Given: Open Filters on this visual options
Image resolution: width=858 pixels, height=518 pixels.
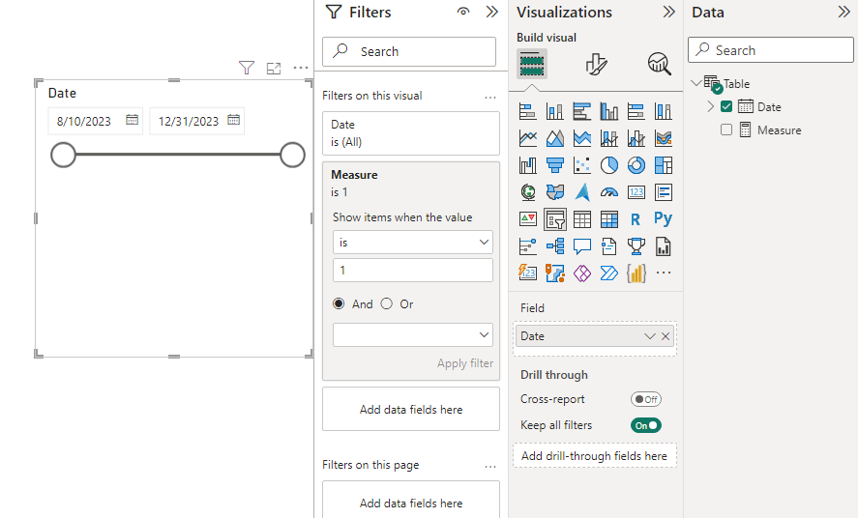Looking at the screenshot, I should (490, 97).
